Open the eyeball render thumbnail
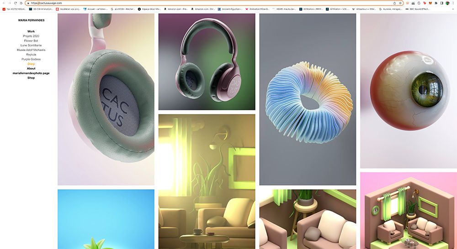This screenshot has width=457, height=249. pos(408,91)
